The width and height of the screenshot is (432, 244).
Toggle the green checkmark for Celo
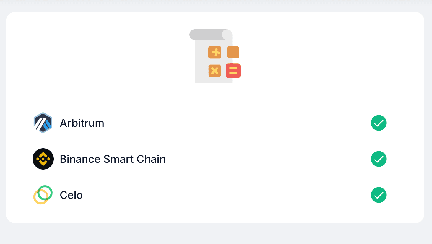point(379,195)
